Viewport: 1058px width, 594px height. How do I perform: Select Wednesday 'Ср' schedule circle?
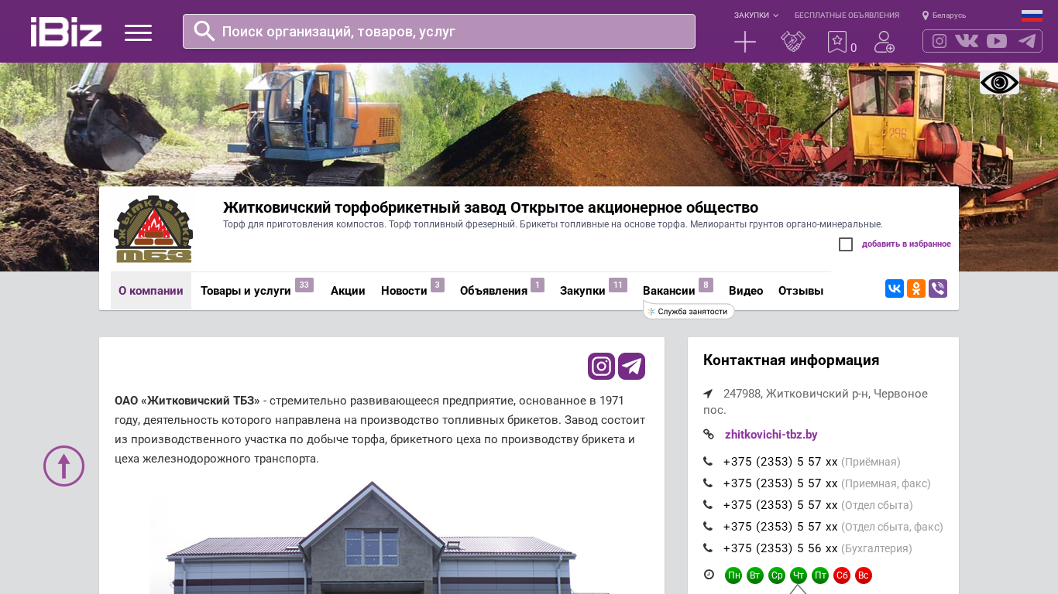pos(777,575)
